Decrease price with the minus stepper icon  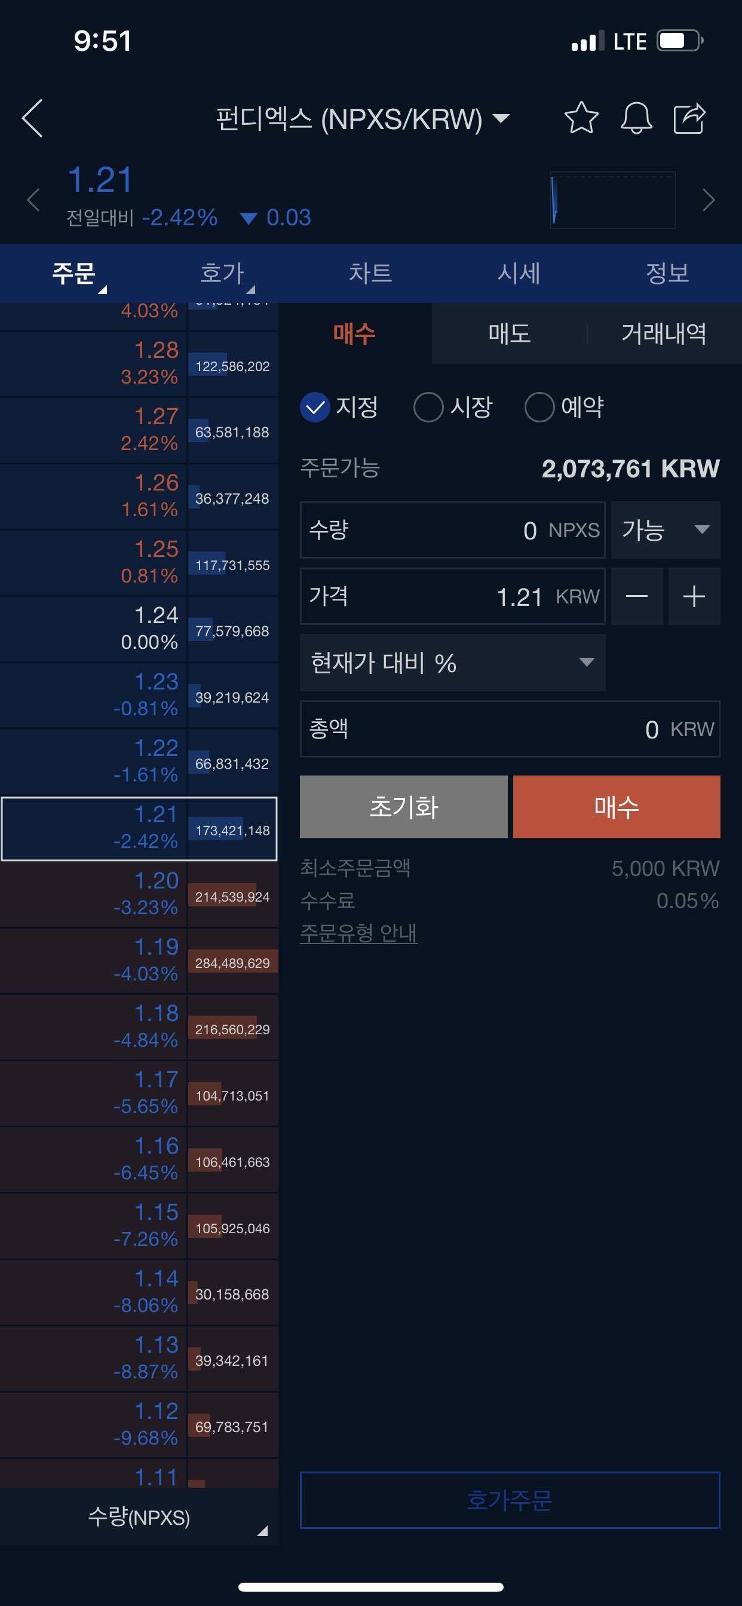637,597
